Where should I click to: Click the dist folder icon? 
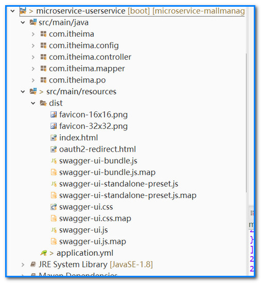(43, 103)
